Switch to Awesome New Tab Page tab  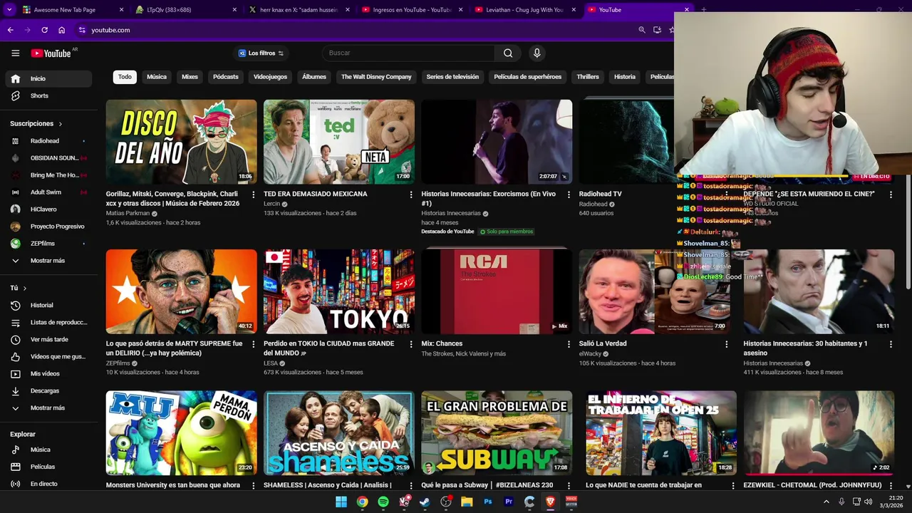click(72, 10)
